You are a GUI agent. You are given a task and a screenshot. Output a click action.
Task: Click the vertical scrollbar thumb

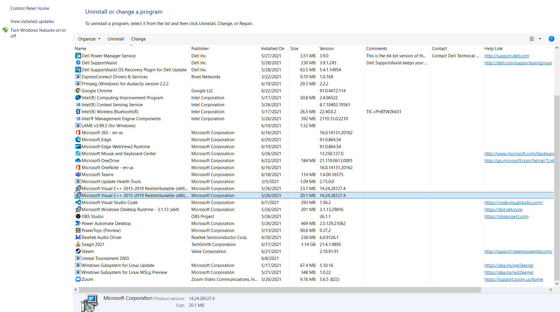tap(557, 188)
